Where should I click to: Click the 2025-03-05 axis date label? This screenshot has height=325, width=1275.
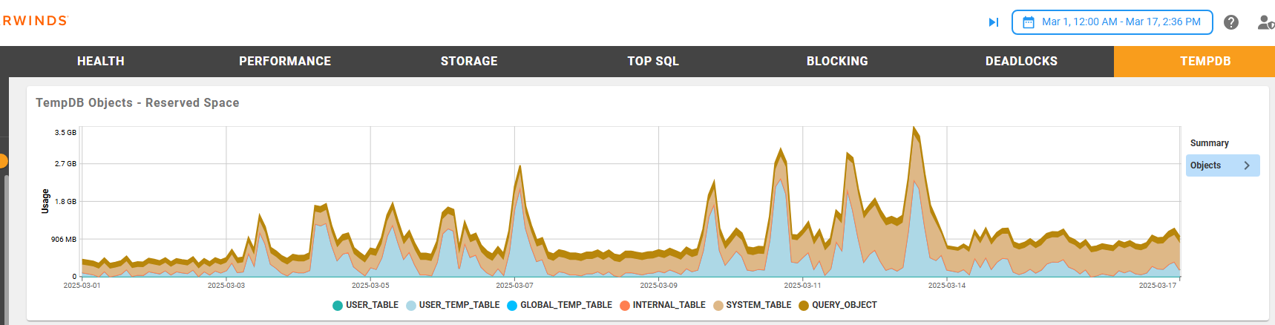click(370, 286)
